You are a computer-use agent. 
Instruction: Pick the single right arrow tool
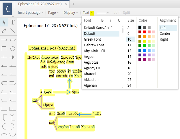point(4,40)
